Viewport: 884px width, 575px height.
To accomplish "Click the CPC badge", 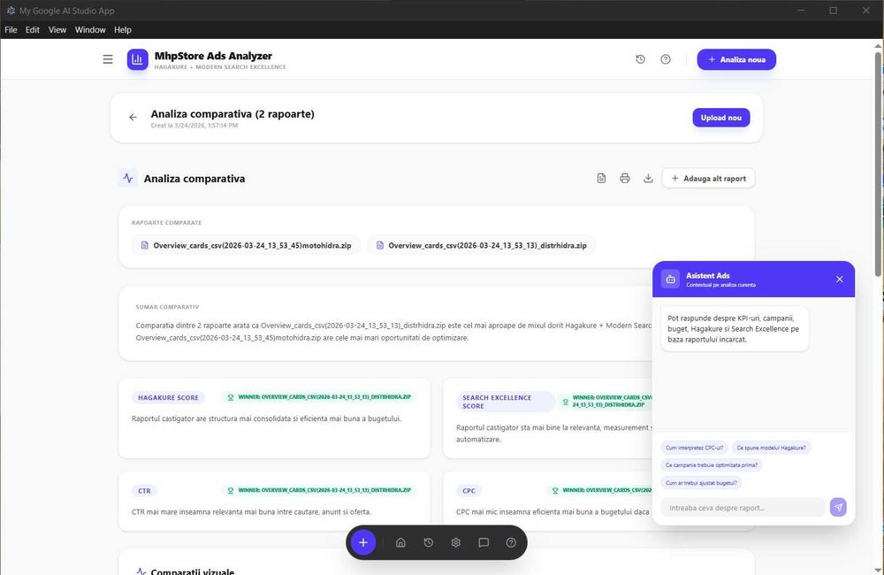I will (469, 491).
